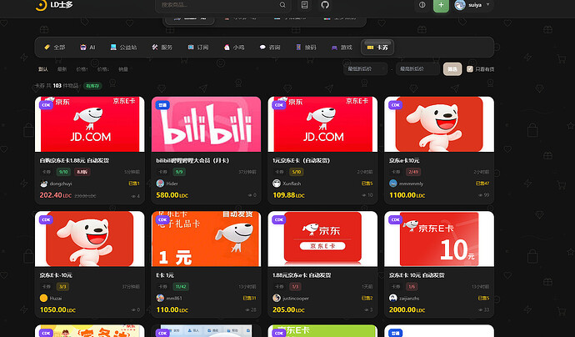Open the GitHub icon link
Viewport: 575px width, 337px height.
pyautogui.click(x=325, y=5)
